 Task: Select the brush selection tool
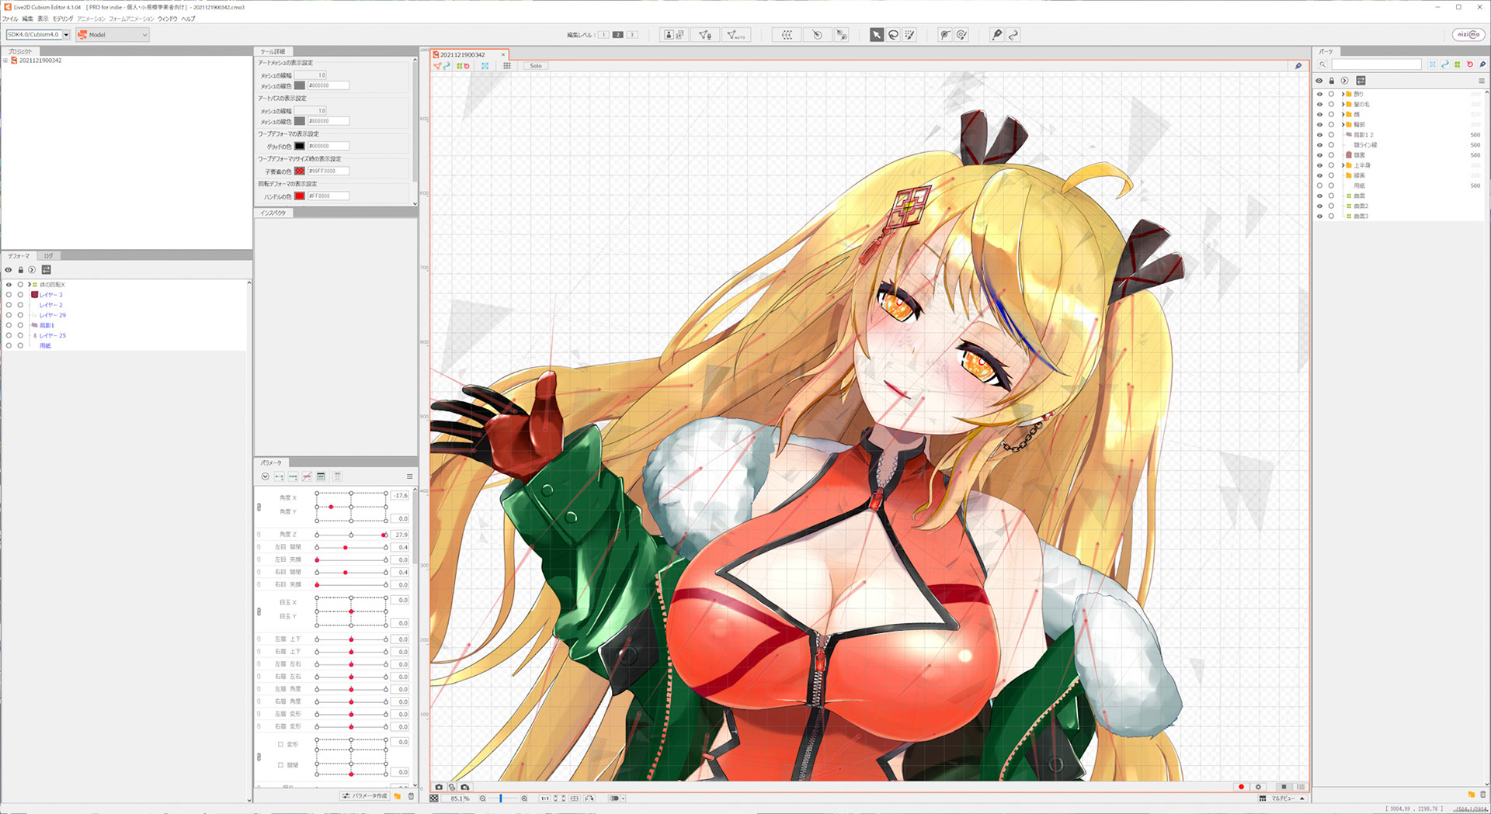910,35
